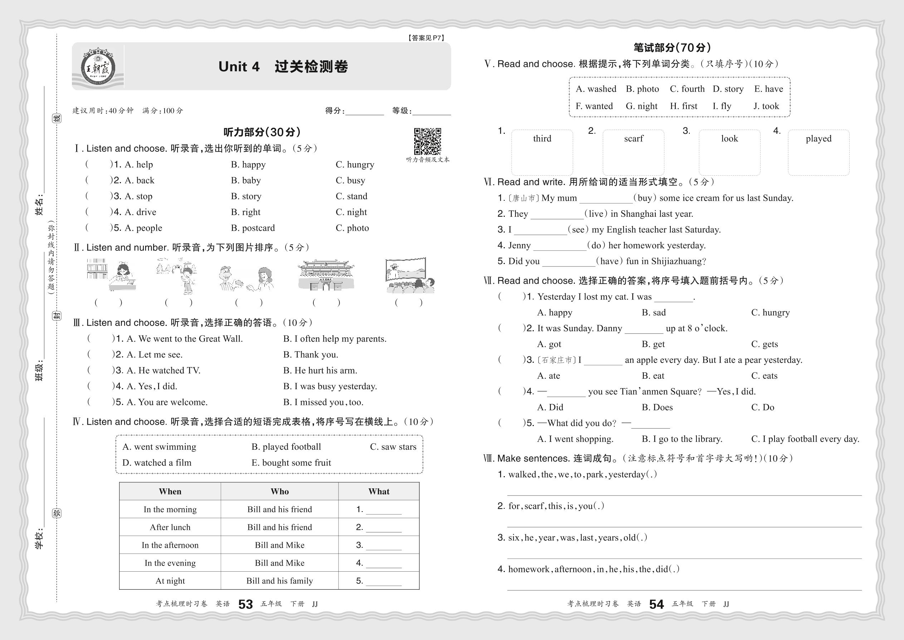Click the word option F. wanted
Image resolution: width=904 pixels, height=640 pixels.
click(594, 106)
